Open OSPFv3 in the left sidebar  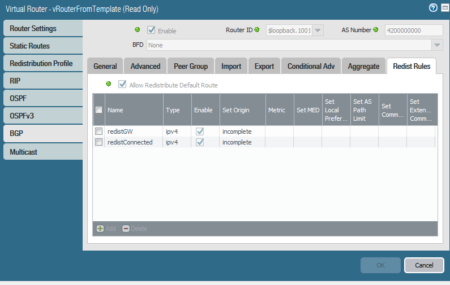click(42, 116)
